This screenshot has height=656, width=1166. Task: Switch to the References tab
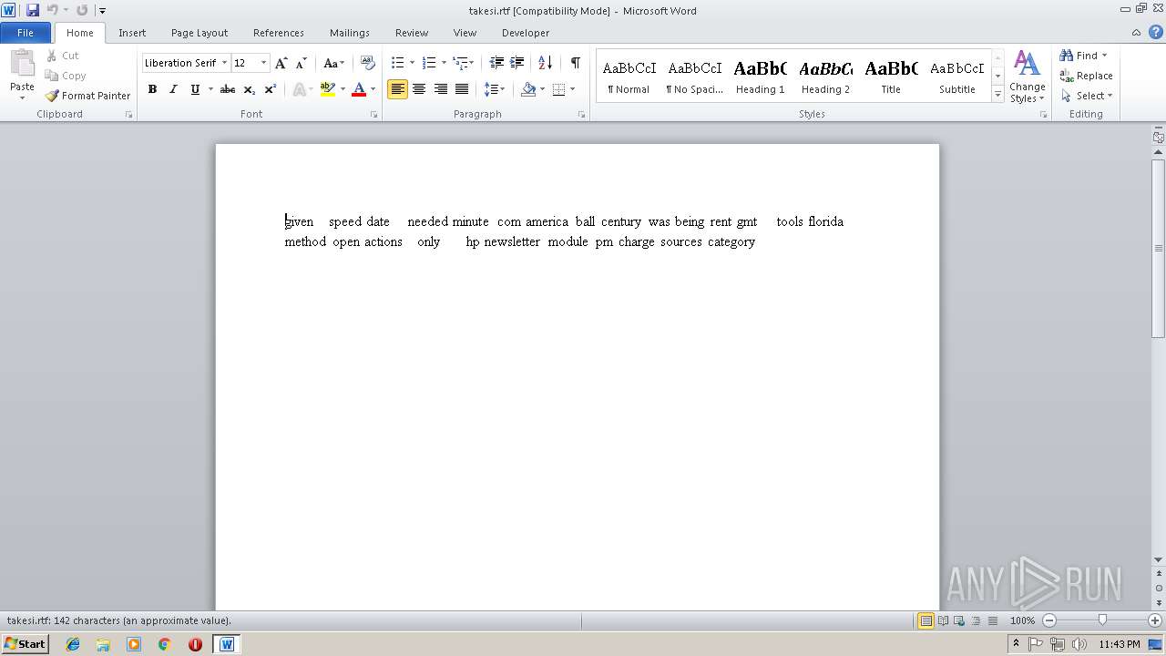tap(279, 33)
